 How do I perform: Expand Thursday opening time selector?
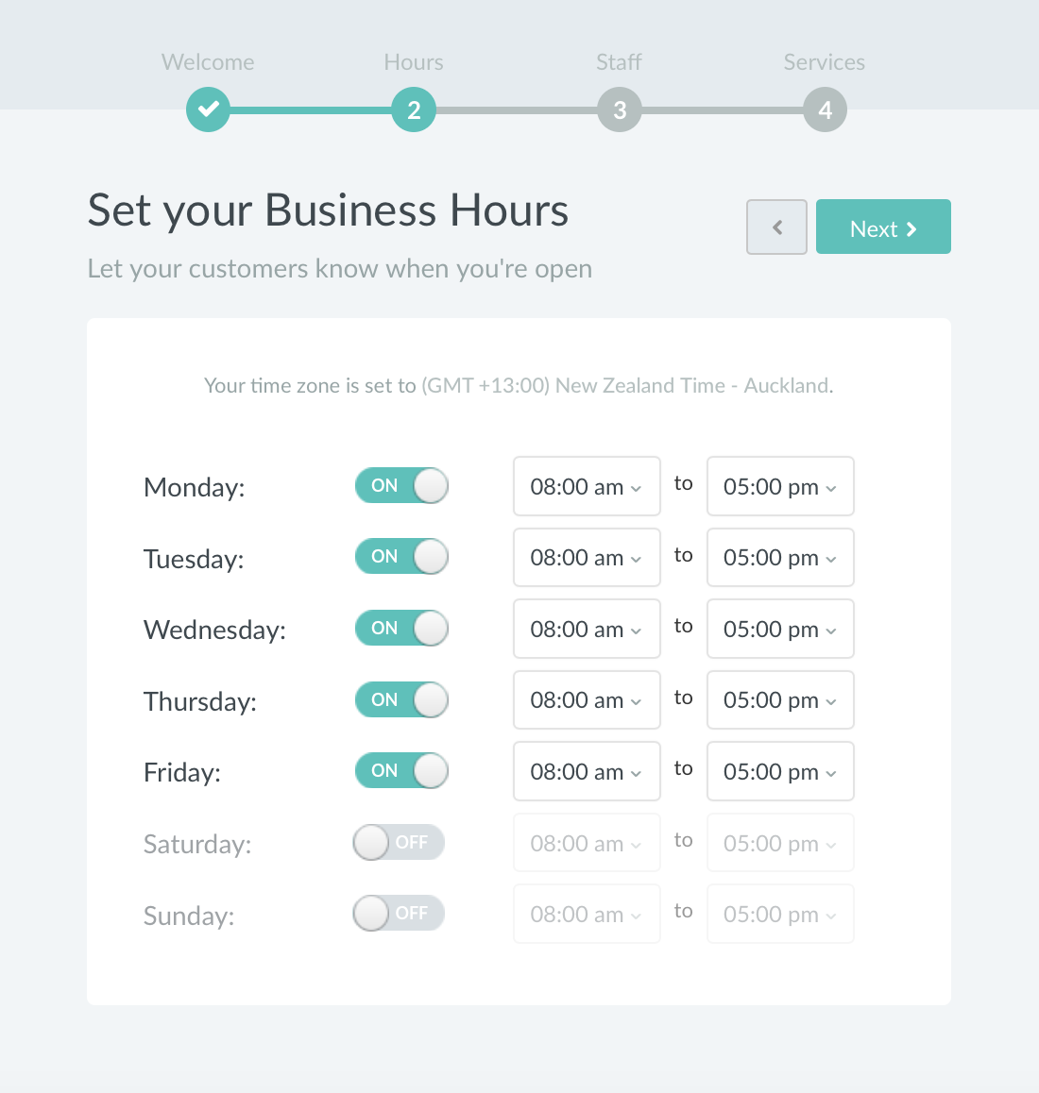point(587,699)
